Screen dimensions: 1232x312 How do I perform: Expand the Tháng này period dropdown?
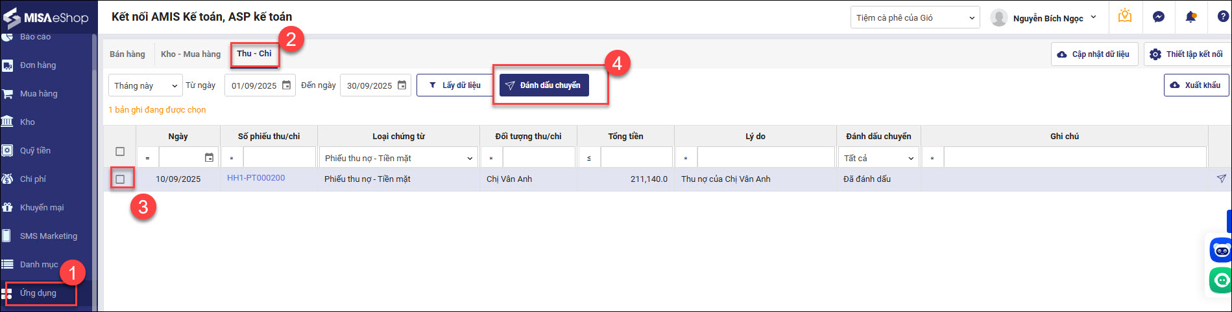tap(145, 85)
